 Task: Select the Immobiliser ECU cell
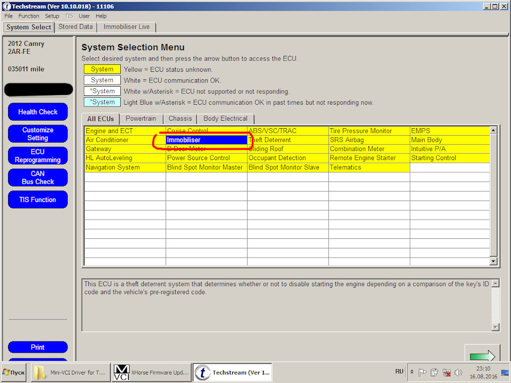[207, 140]
